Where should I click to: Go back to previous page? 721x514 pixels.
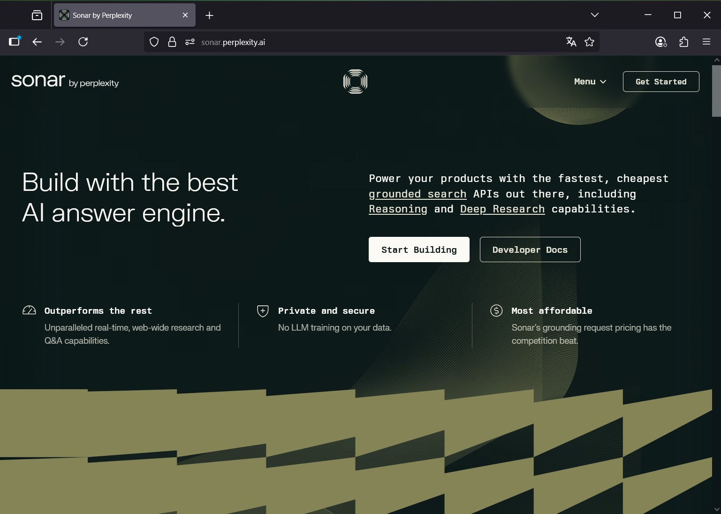pyautogui.click(x=37, y=42)
